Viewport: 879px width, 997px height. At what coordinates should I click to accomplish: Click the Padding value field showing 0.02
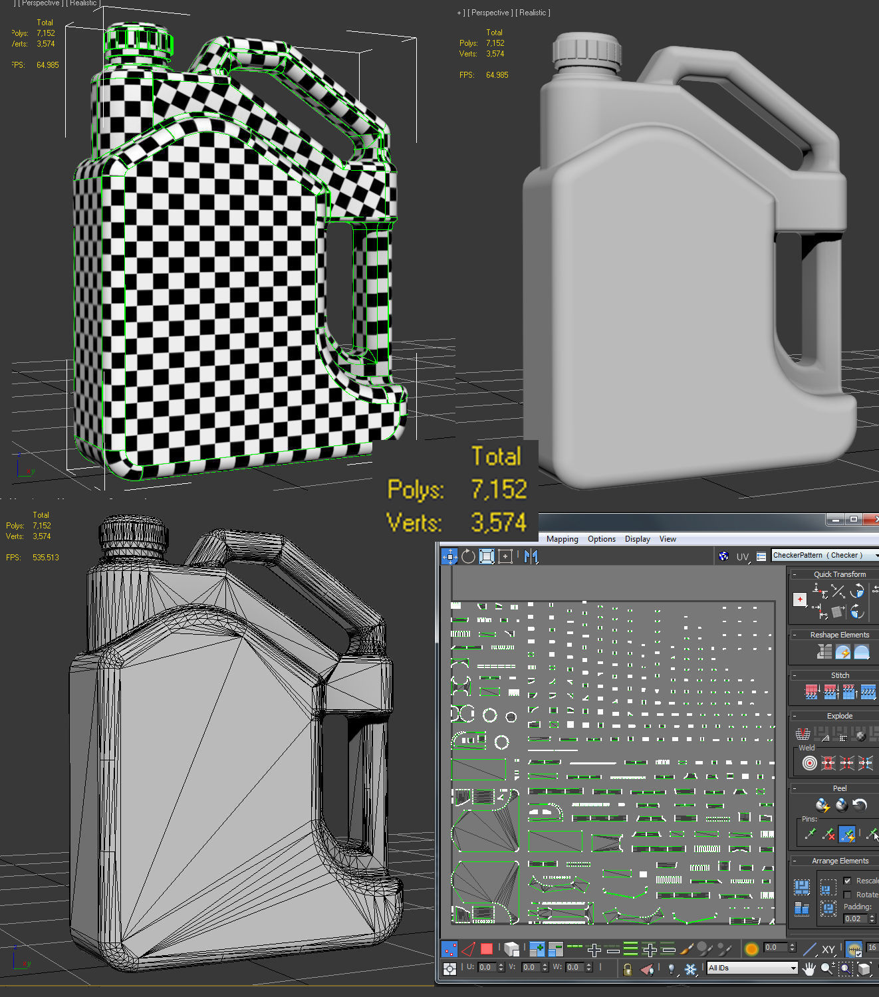pyautogui.click(x=855, y=919)
